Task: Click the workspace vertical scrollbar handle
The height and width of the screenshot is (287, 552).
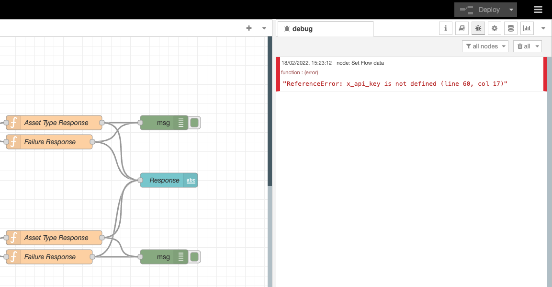Action: coord(270,111)
